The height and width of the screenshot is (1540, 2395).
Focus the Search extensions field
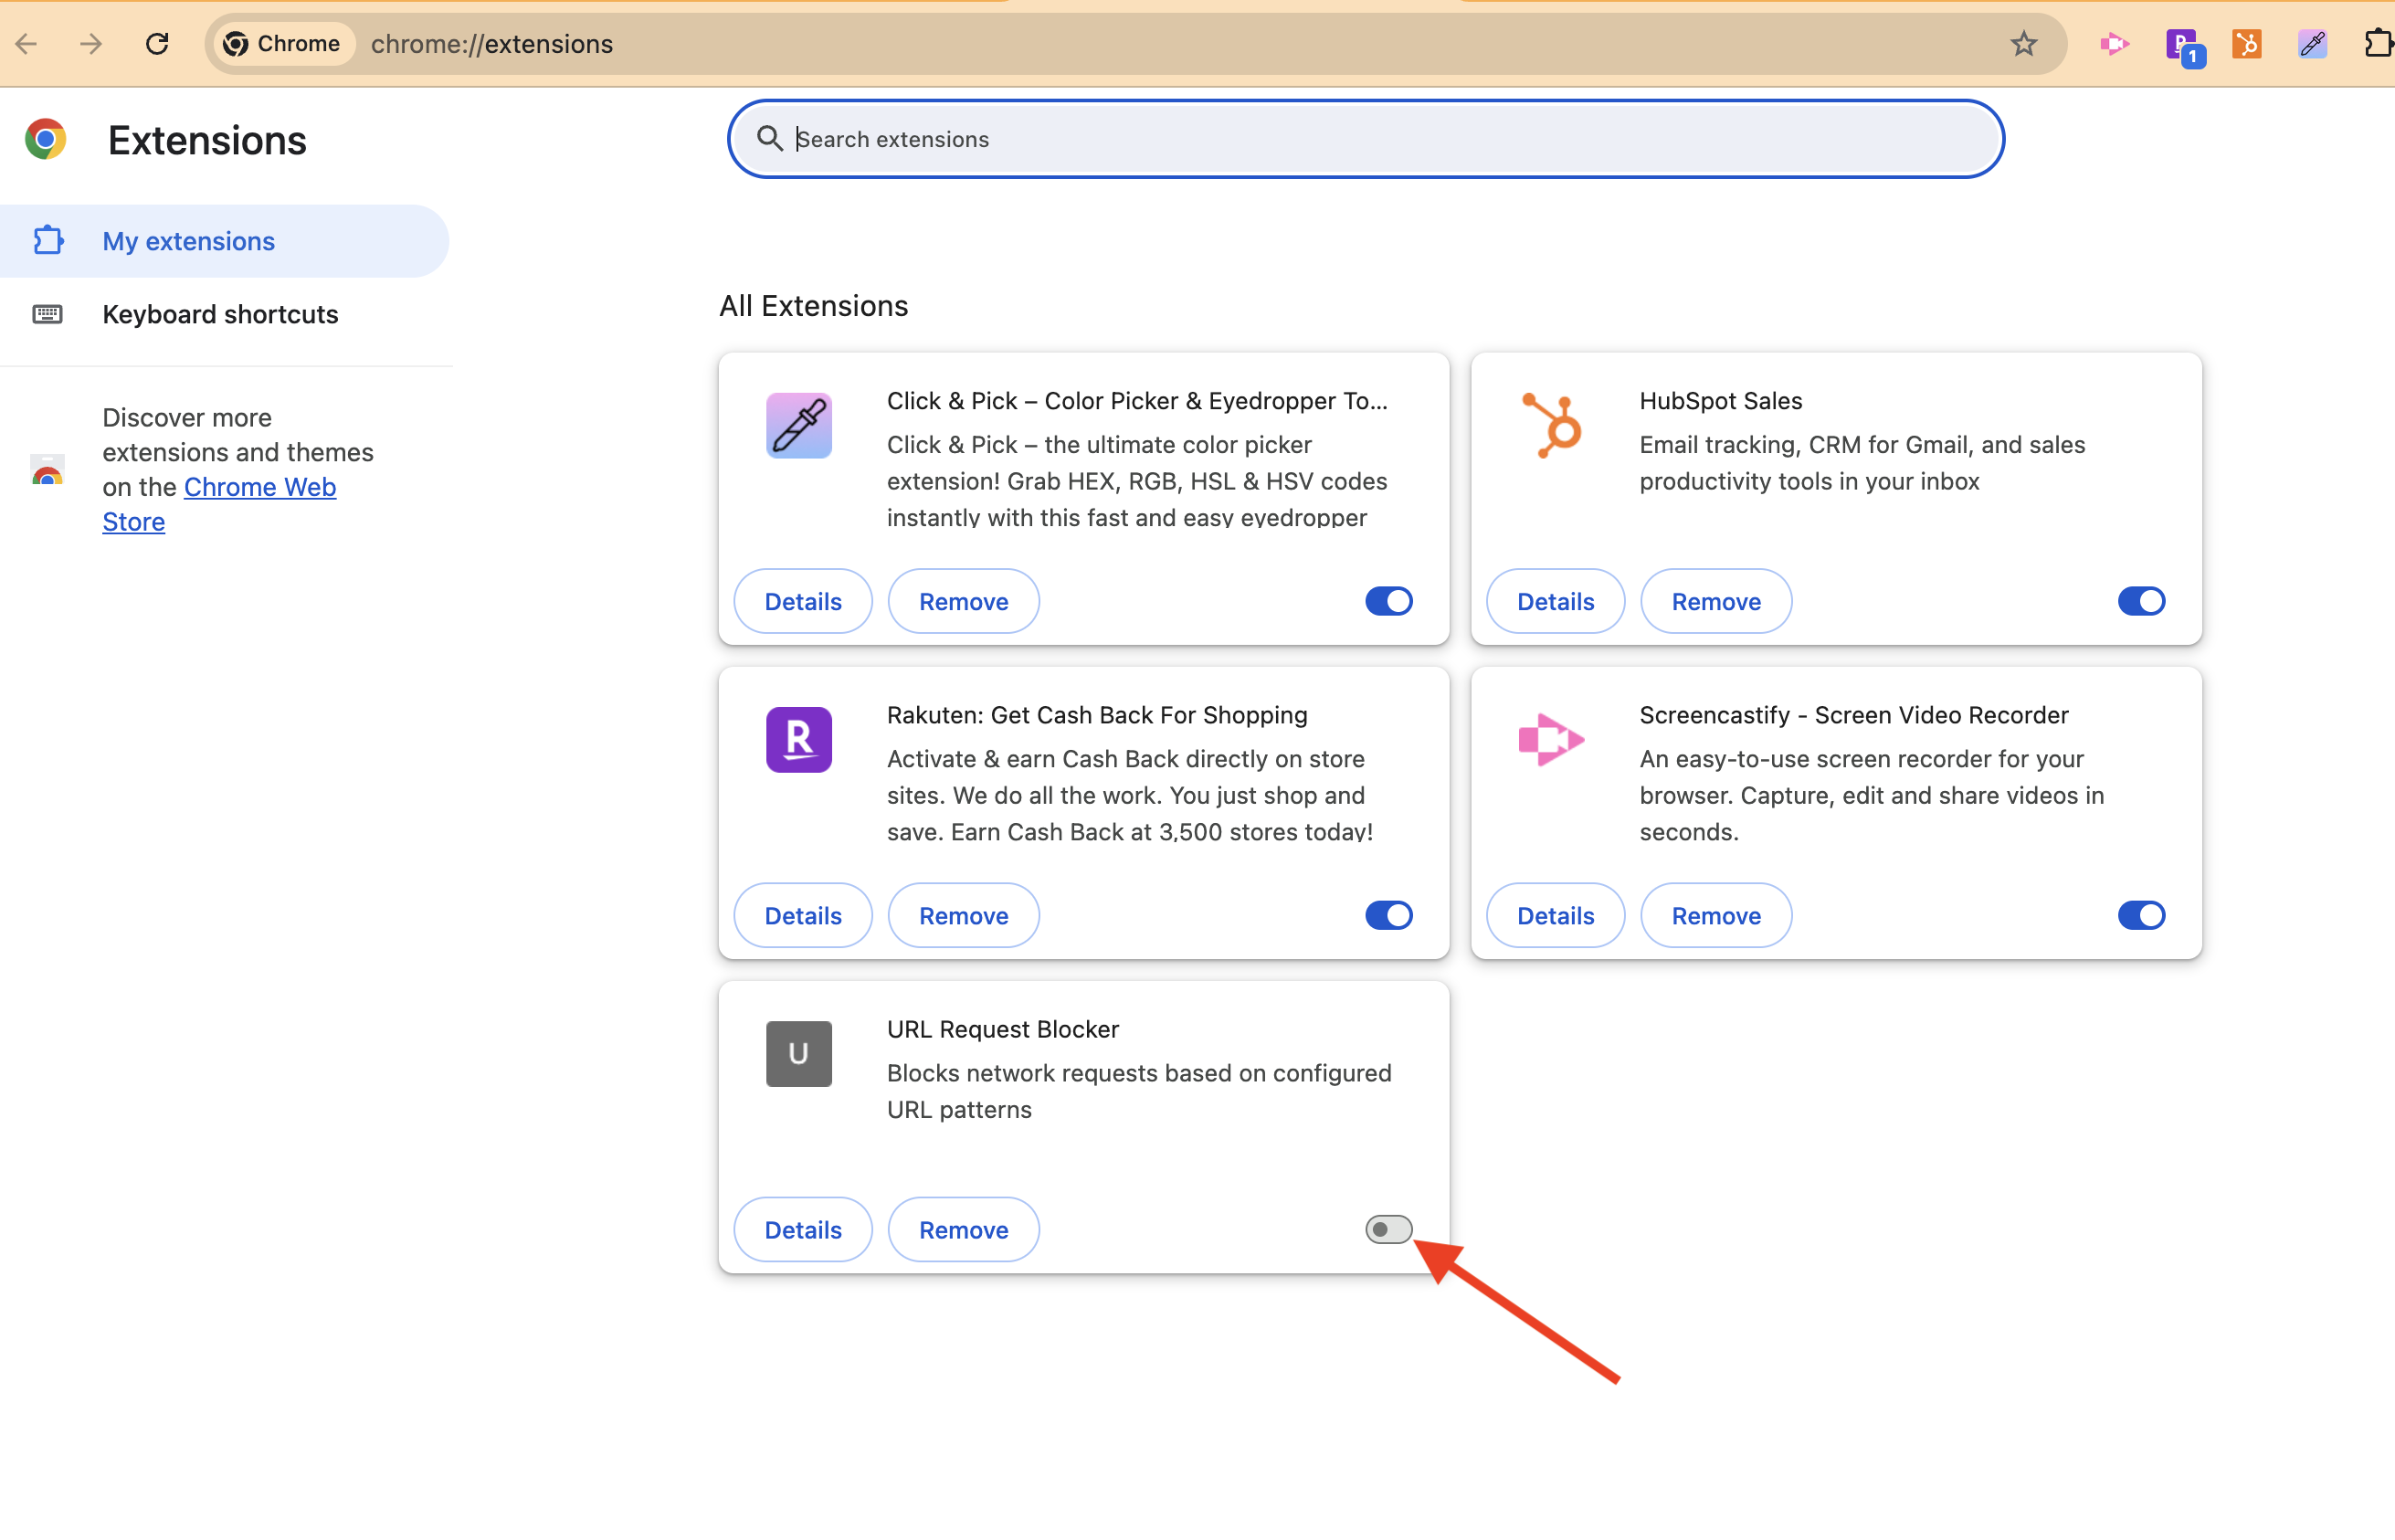(x=1366, y=139)
